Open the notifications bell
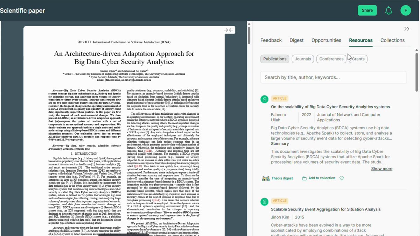Viewport: 420px width, 236px height. click(x=388, y=10)
